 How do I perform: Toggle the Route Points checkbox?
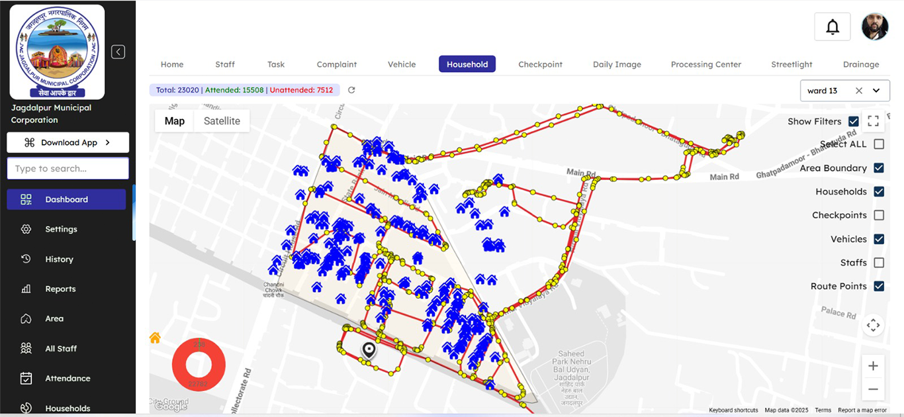(x=879, y=286)
